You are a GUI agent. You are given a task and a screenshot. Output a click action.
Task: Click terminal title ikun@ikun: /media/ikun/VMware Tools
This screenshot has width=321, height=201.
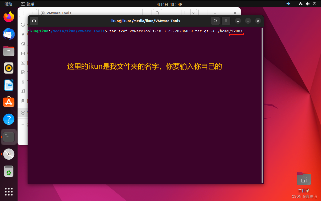pos(146,21)
